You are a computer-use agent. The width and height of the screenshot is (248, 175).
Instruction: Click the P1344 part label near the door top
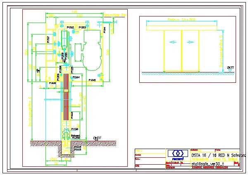pos(76,77)
